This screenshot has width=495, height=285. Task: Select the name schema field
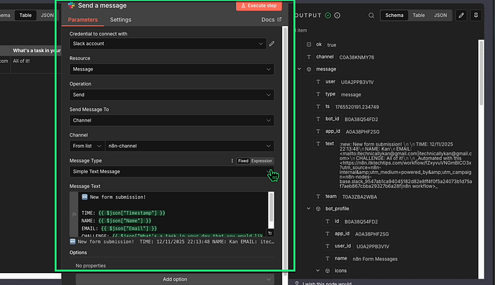[341, 258]
